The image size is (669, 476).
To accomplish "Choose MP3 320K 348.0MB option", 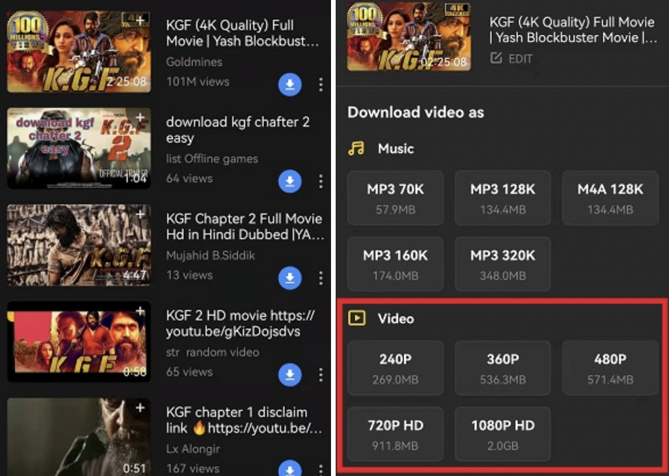I will 502,264.
